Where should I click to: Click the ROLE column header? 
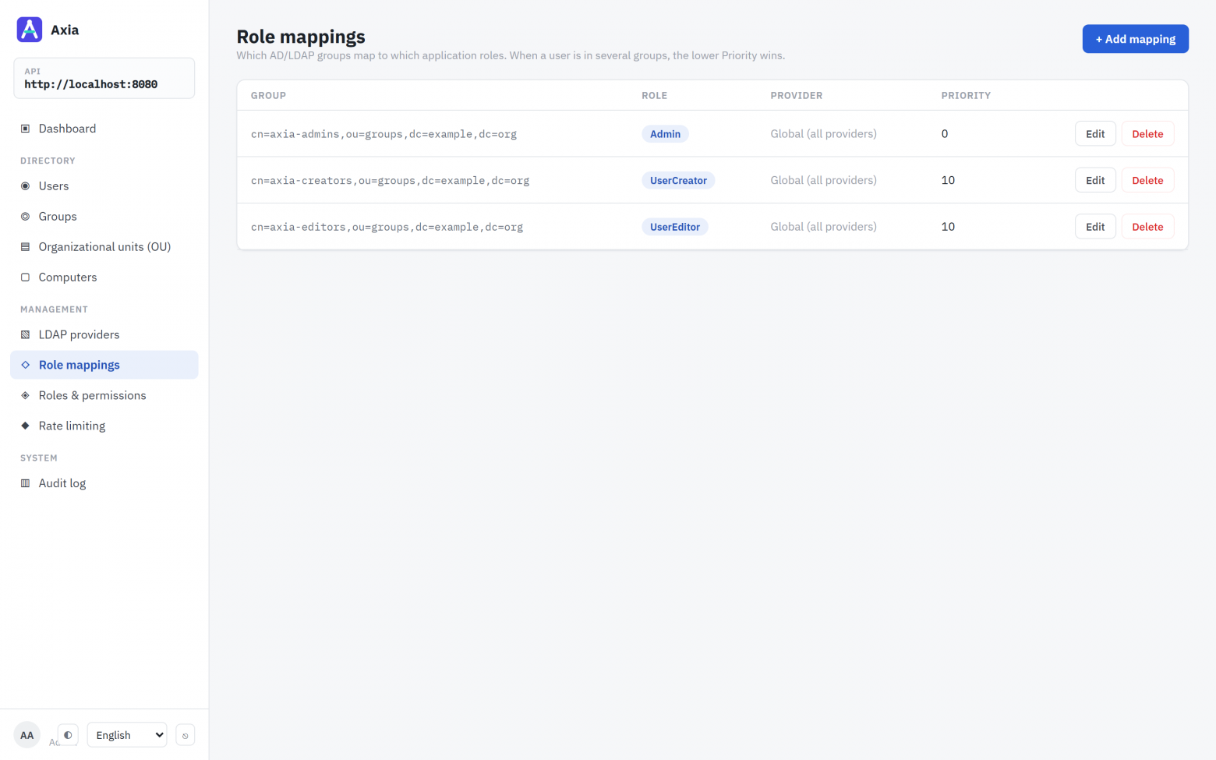pos(654,96)
